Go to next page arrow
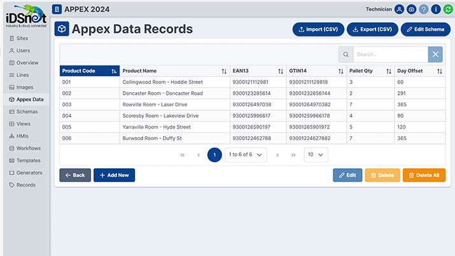Viewport: 455px width, 256px height. click(277, 155)
